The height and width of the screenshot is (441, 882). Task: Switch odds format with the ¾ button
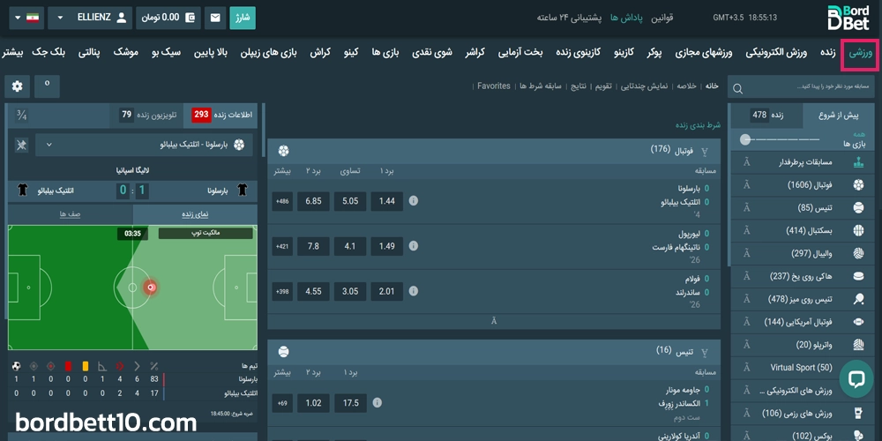click(x=21, y=115)
